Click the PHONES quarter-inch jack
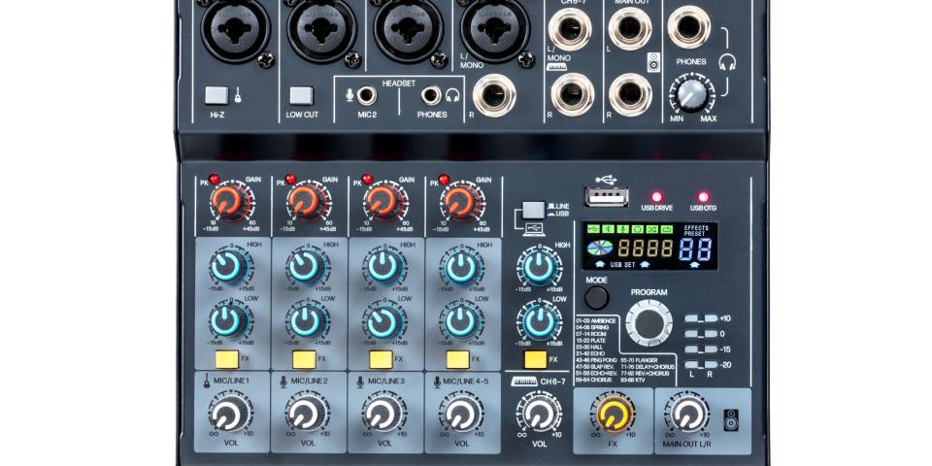 point(689,27)
